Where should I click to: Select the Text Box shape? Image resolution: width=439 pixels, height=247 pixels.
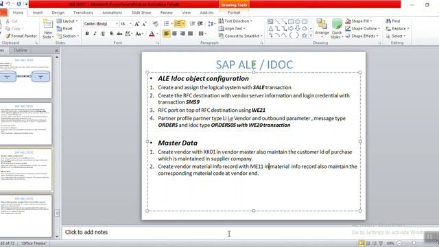(x=270, y=21)
